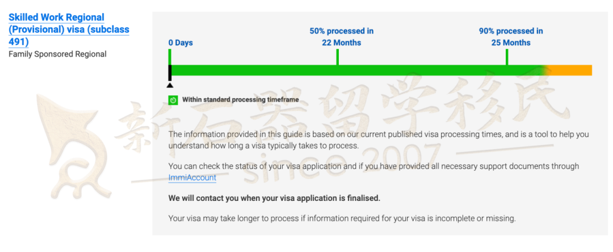Select the '50% processed in 22 Months' label
This screenshot has height=252, width=613.
click(x=342, y=37)
